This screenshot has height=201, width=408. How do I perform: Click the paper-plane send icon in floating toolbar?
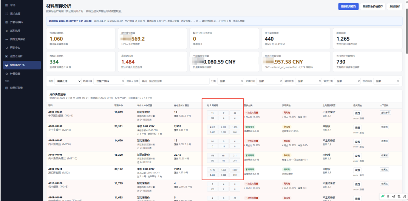coord(393,196)
